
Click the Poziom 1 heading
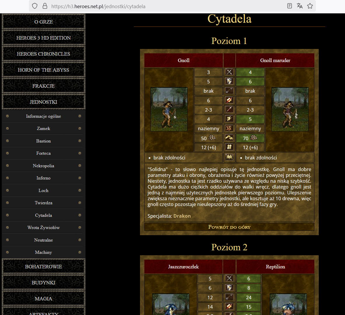click(229, 41)
